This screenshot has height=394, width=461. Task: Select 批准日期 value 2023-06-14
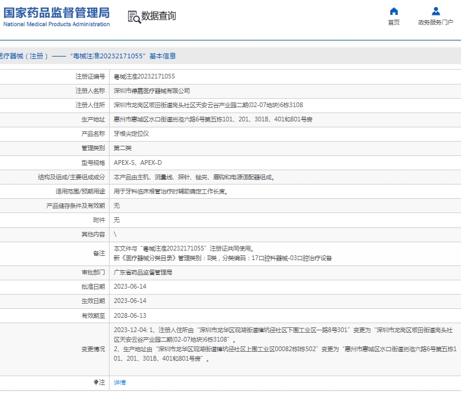pos(130,286)
